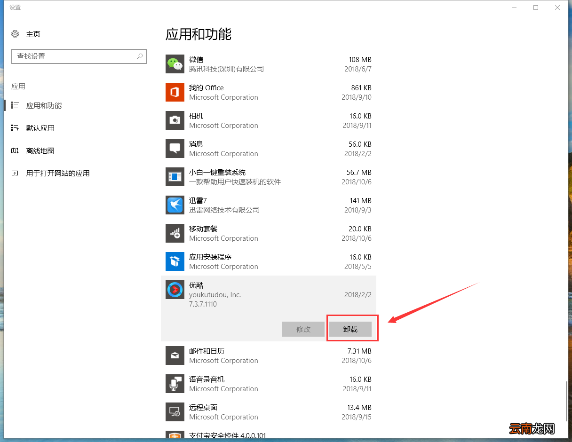This screenshot has width=572, height=442.
Task: Click the home gear icon beside 主页
Action: (15, 34)
